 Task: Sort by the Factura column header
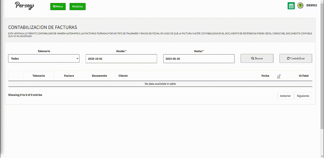(x=69, y=76)
